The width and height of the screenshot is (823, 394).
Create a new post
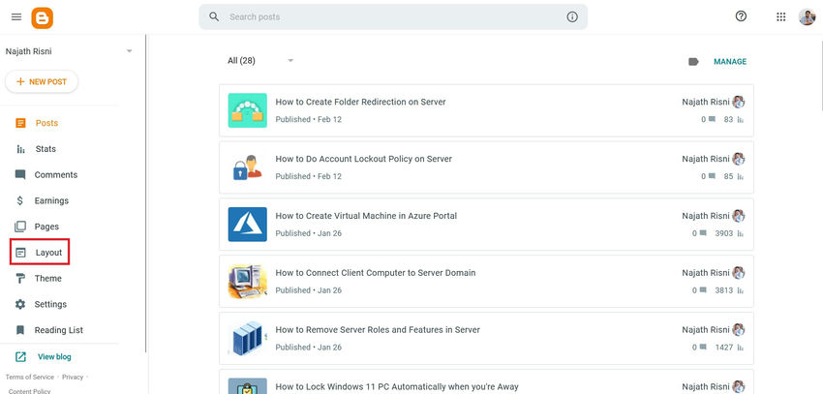42,82
